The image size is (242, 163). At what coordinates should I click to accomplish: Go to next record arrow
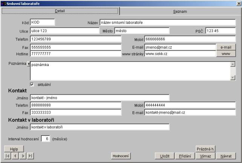[x=23, y=156]
